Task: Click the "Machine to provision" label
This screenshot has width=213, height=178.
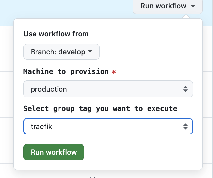Action: click(x=66, y=72)
